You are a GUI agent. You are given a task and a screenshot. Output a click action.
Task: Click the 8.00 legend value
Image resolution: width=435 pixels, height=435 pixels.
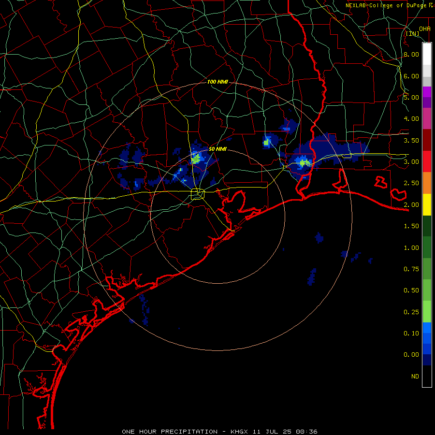click(x=411, y=54)
